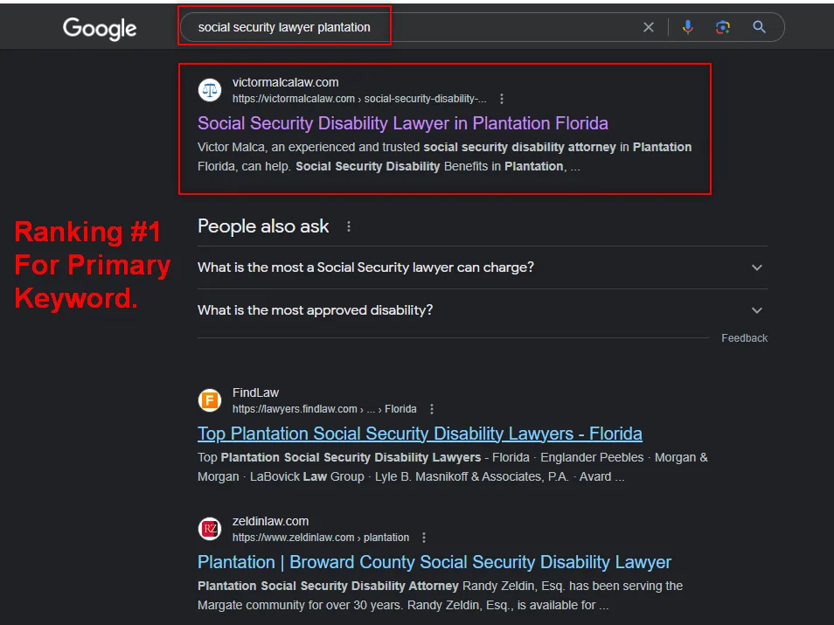Viewport: 834px width, 625px height.
Task: Submit search with magnifier icon
Action: click(x=759, y=27)
